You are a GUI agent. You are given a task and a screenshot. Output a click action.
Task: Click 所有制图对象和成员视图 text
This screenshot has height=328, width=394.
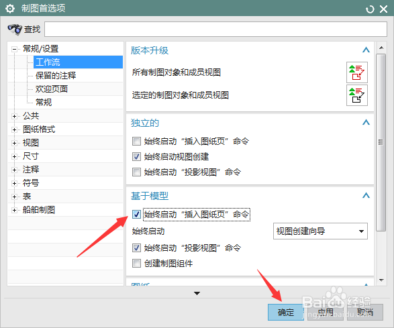[x=176, y=72]
